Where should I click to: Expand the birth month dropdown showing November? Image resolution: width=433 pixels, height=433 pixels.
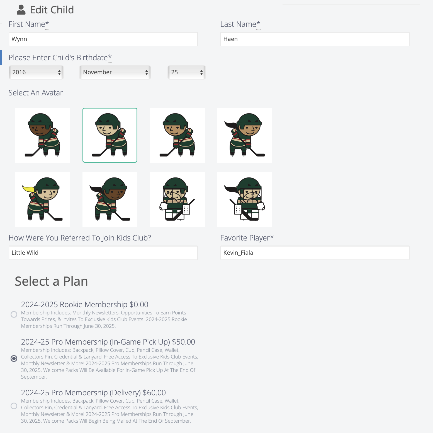point(115,72)
